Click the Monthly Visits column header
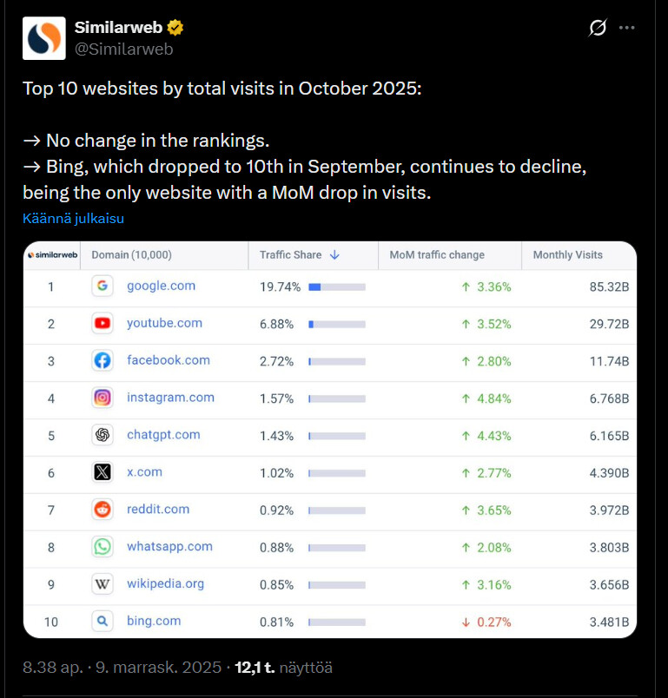This screenshot has height=698, width=668. tap(567, 255)
